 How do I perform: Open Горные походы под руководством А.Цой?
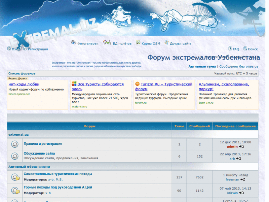point(57,187)
